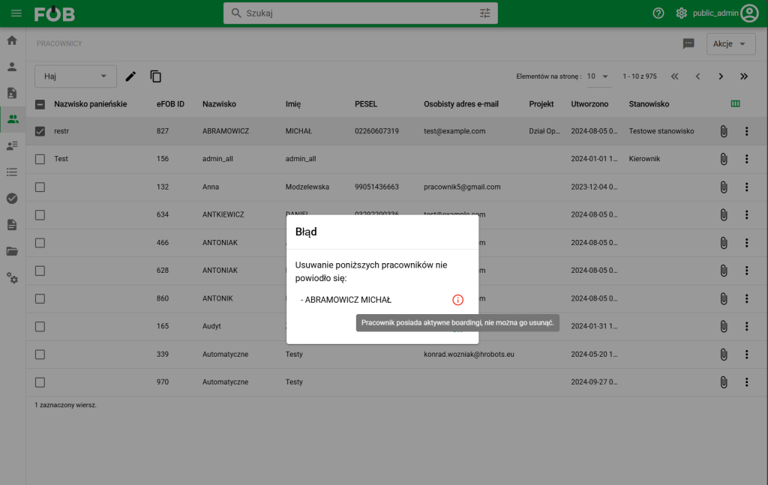Open document sidebar icon below person

12,93
